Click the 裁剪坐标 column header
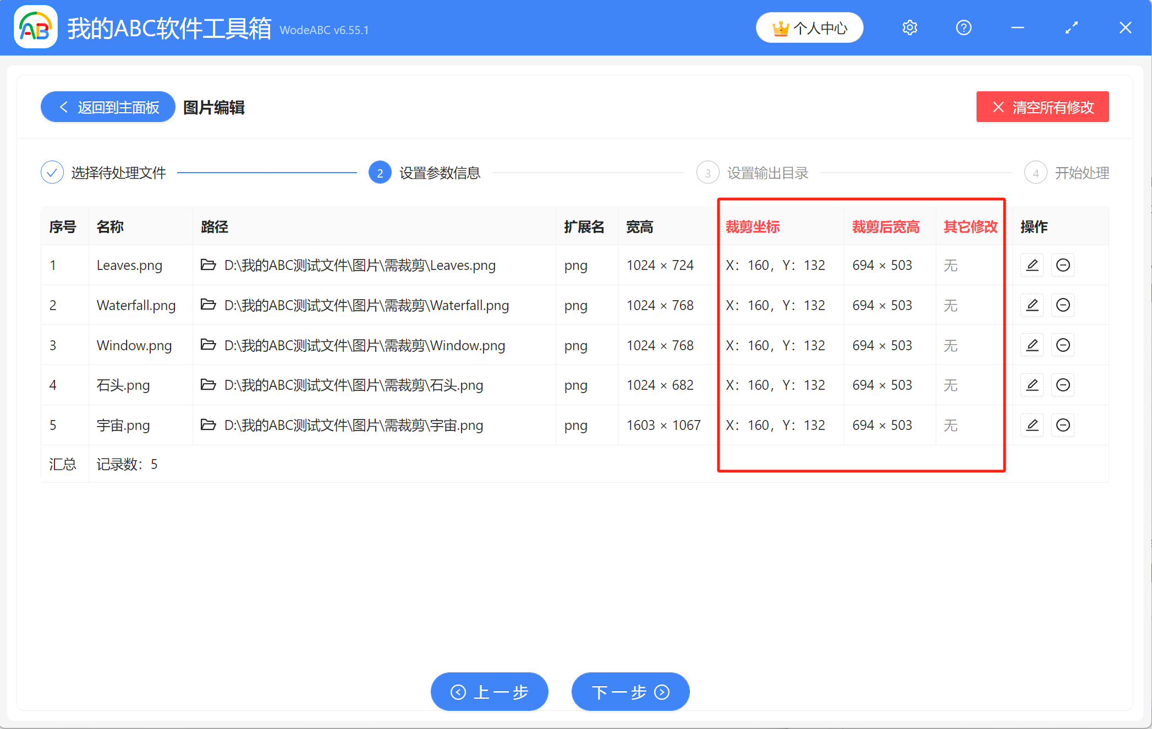 [x=752, y=227]
